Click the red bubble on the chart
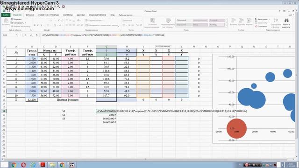 click(236, 129)
